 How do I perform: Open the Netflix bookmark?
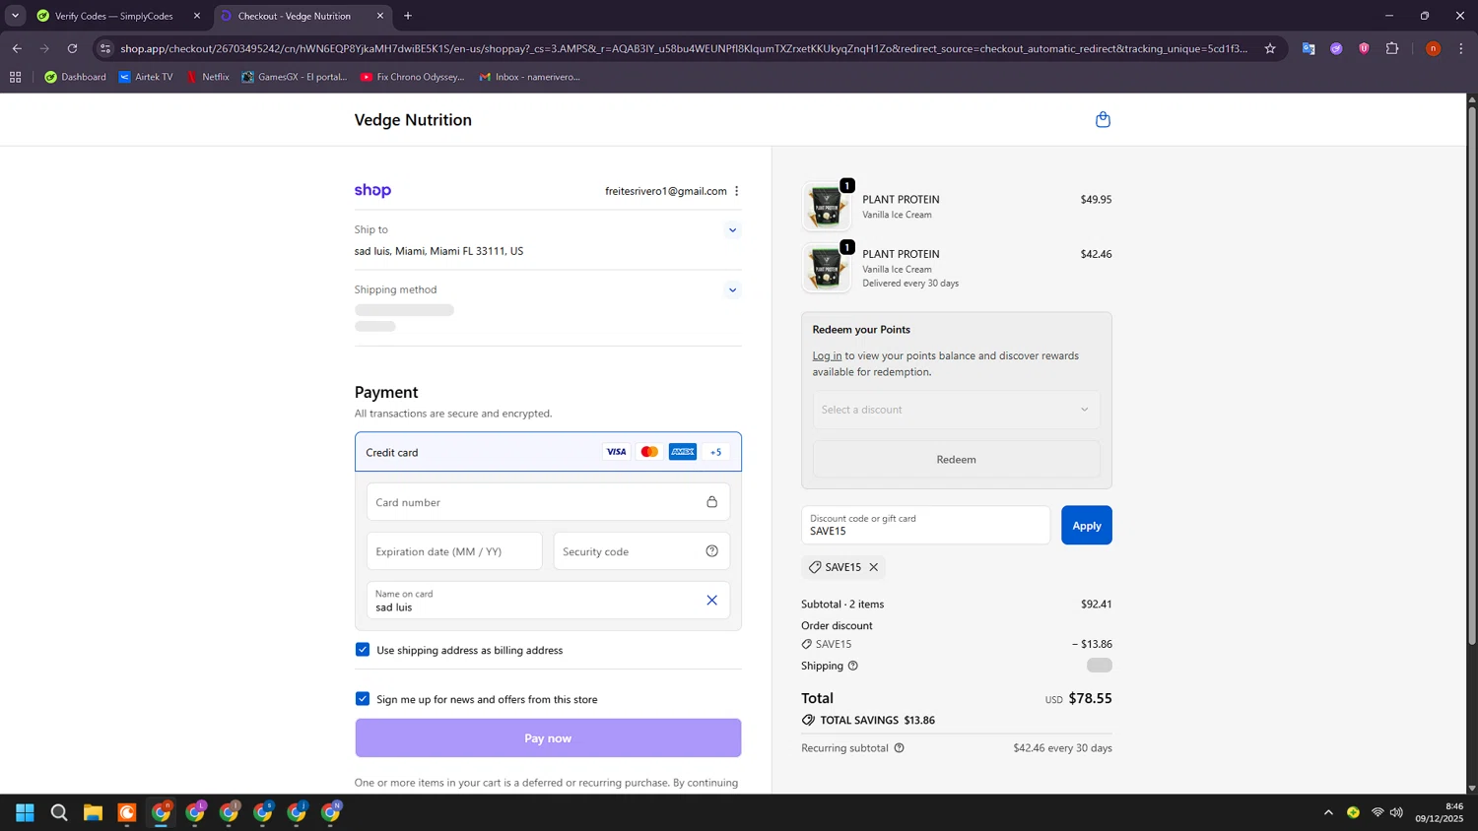coord(208,77)
